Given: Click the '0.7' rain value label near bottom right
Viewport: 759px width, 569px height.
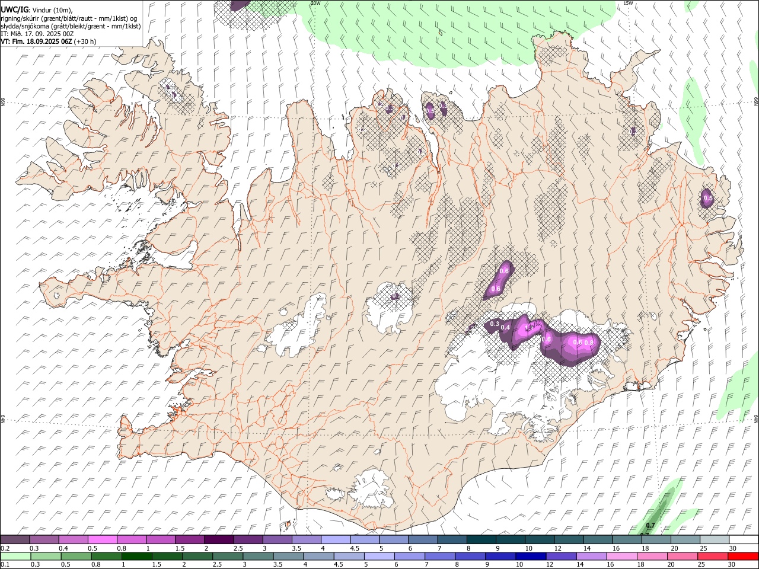Looking at the screenshot, I should (x=650, y=525).
